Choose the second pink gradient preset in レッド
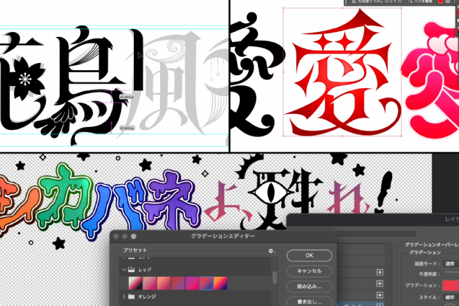 149,283
